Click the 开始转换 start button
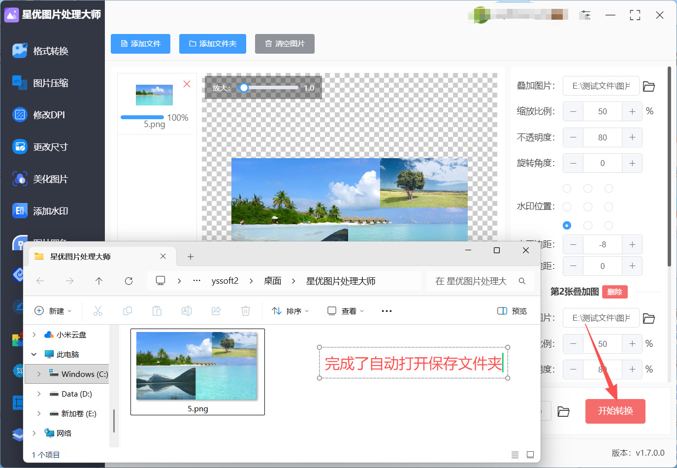Viewport: 677px width, 468px height. point(615,411)
